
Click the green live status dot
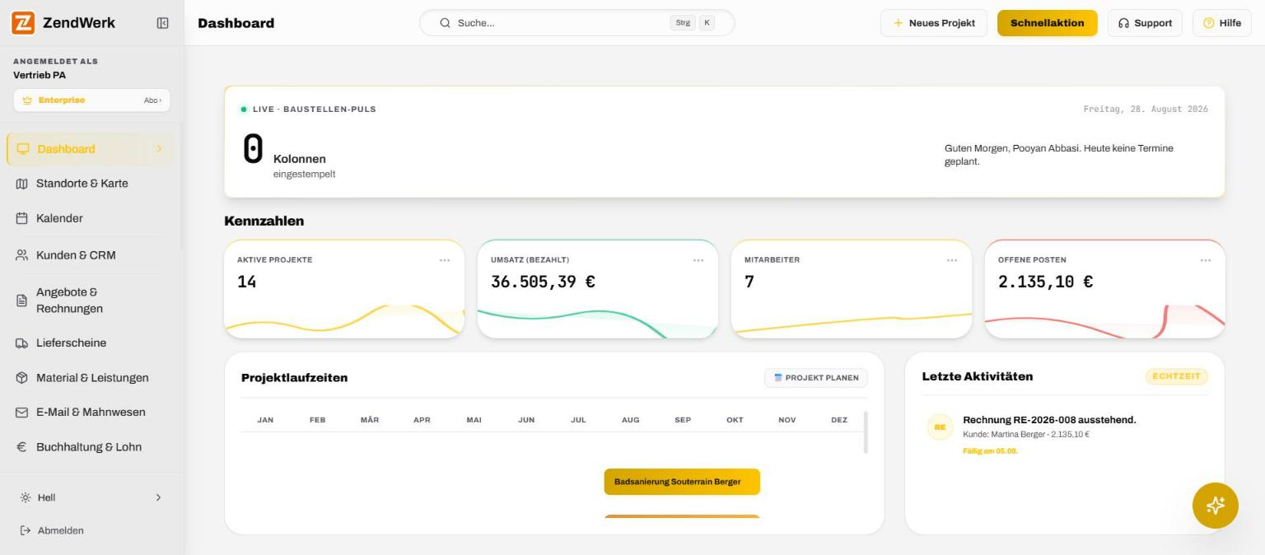pyautogui.click(x=244, y=109)
